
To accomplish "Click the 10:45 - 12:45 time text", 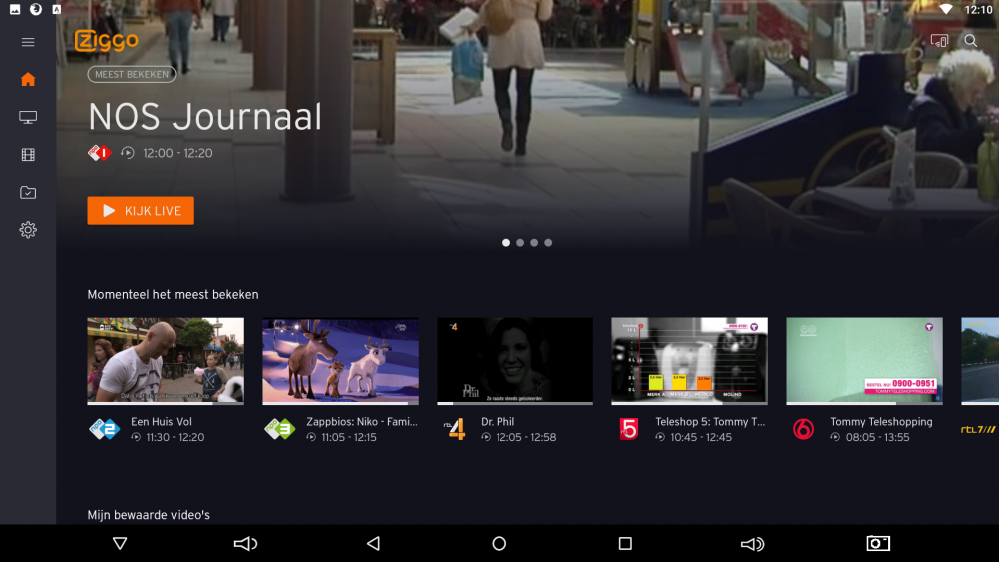I will pyautogui.click(x=701, y=438).
